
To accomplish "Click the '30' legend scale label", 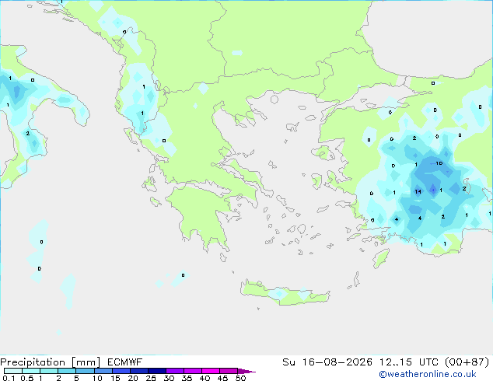I will [x=169, y=378].
